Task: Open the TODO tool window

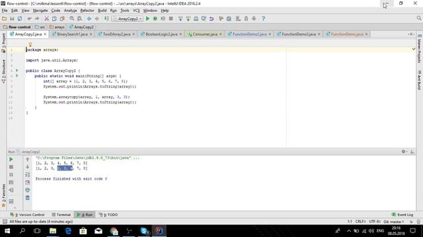Action: point(108,215)
